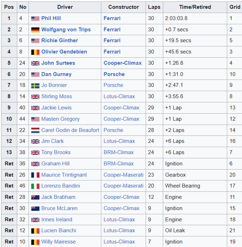Click the Maurice Trintignant link
242x247 pixels.
[64, 175]
